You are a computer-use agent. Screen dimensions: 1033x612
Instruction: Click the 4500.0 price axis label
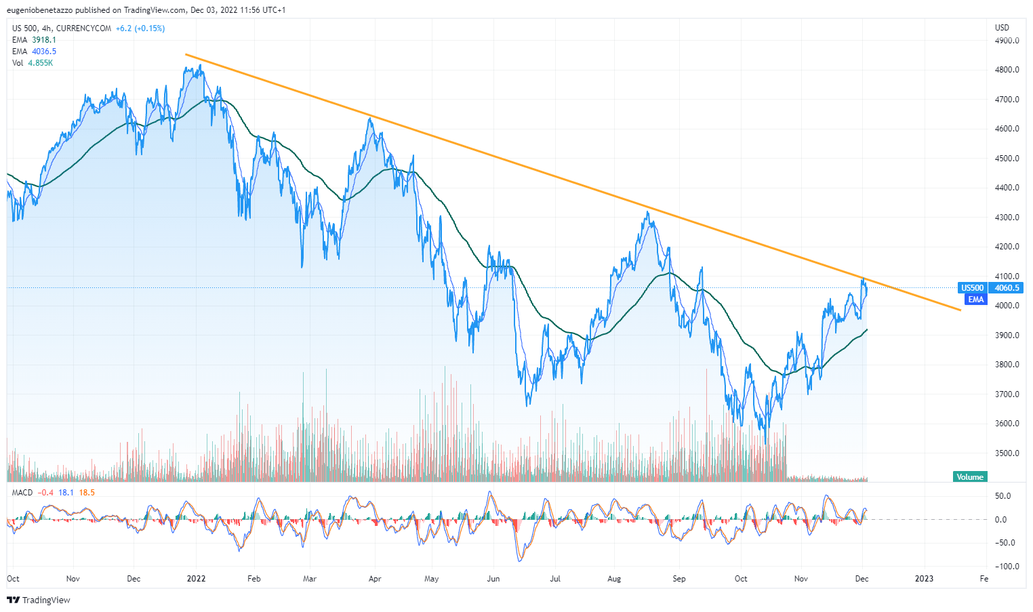coord(1007,159)
